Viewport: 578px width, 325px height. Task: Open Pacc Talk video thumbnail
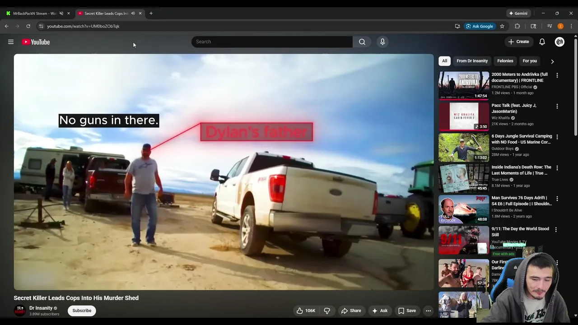coord(464,116)
